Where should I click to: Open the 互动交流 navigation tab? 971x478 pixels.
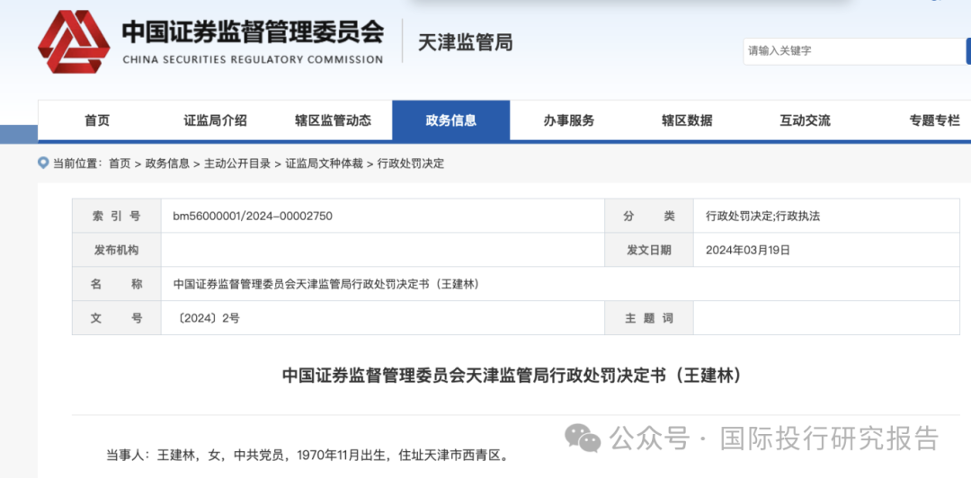805,120
